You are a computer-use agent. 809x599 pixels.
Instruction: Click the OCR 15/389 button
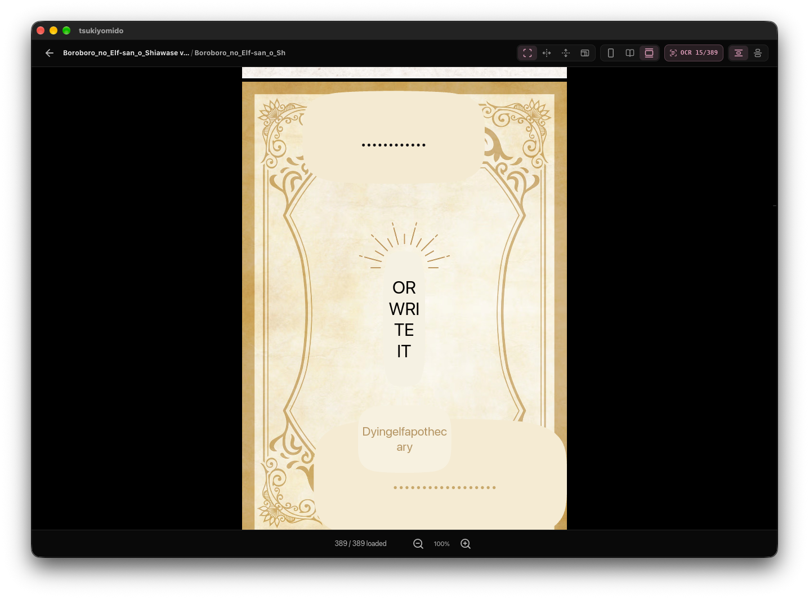[x=694, y=53]
